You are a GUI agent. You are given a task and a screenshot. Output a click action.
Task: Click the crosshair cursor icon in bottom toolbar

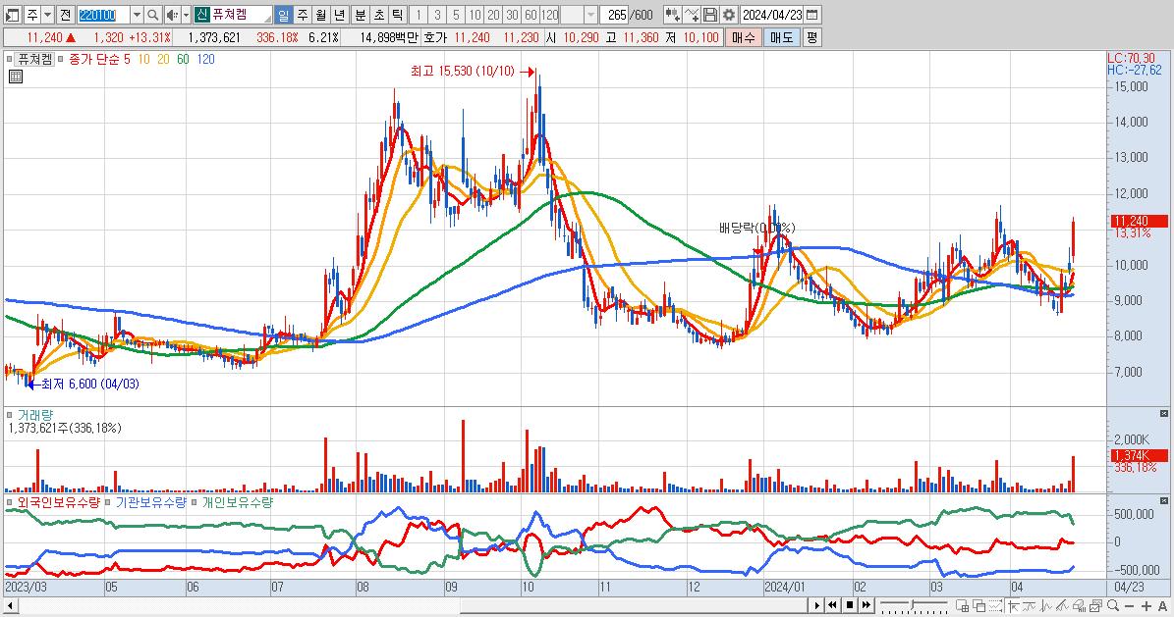pyautogui.click(x=1013, y=605)
